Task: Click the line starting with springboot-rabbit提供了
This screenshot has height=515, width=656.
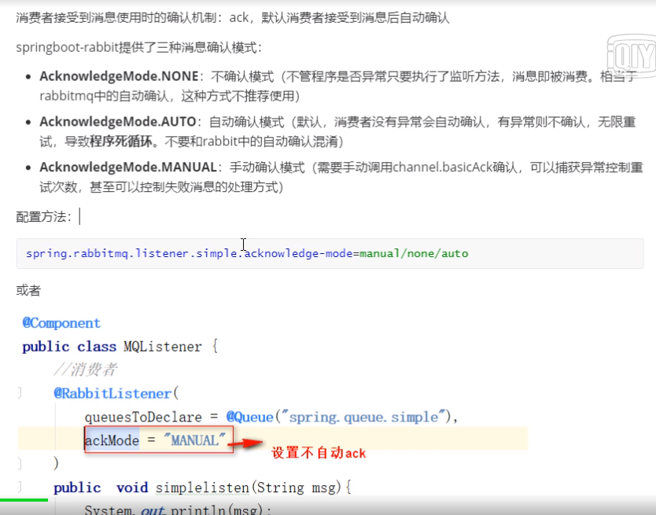Action: tap(139, 47)
